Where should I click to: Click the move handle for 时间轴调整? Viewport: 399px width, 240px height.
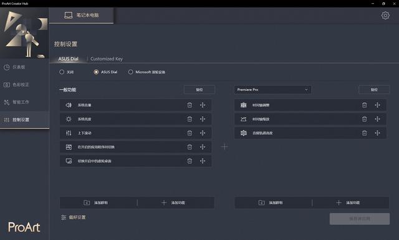tap(377, 105)
